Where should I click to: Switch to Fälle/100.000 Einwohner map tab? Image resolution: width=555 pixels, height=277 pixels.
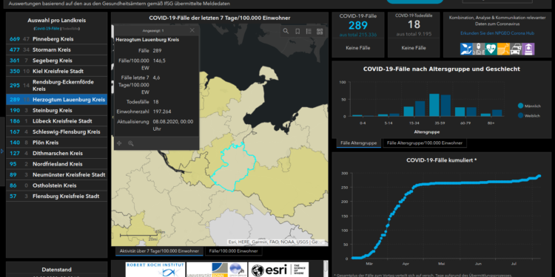[234, 251]
